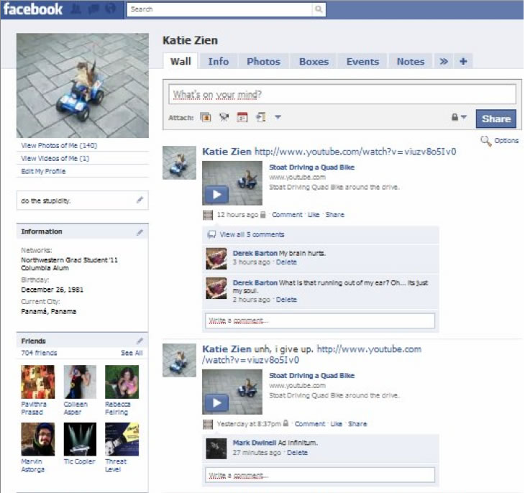The image size is (525, 493).
Task: Click the search magnifier button
Action: point(319,9)
